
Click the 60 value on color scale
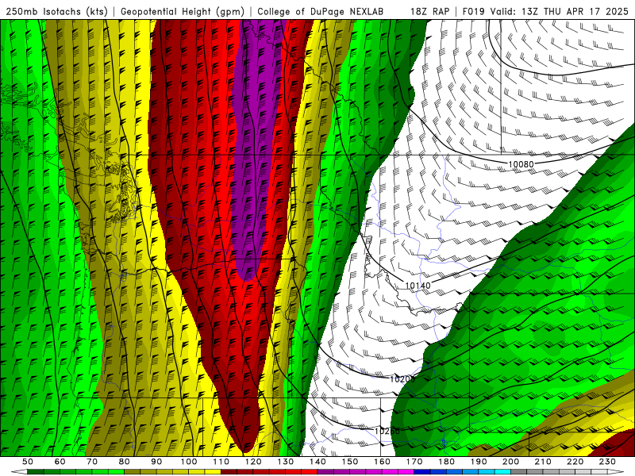pyautogui.click(x=60, y=462)
